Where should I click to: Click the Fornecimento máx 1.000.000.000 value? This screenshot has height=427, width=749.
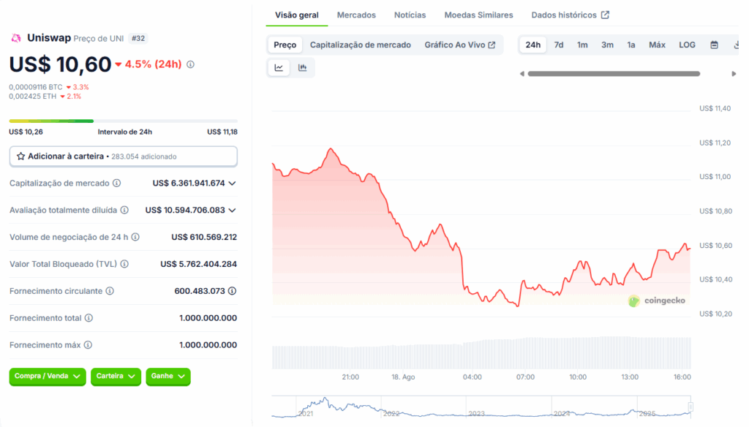pyautogui.click(x=208, y=345)
